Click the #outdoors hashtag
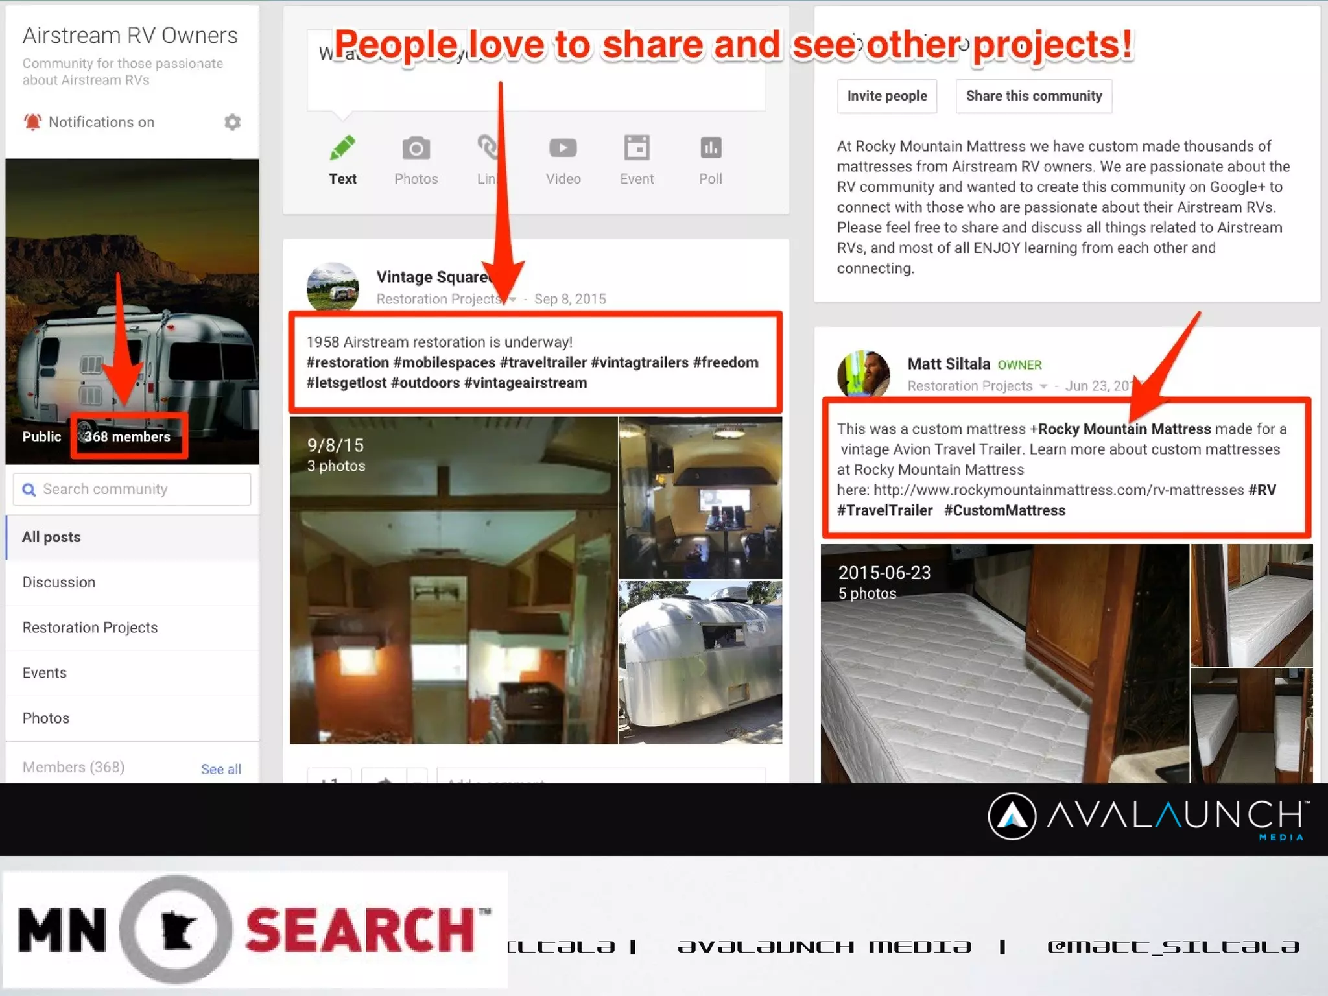Viewport: 1328px width, 996px height. 425,383
